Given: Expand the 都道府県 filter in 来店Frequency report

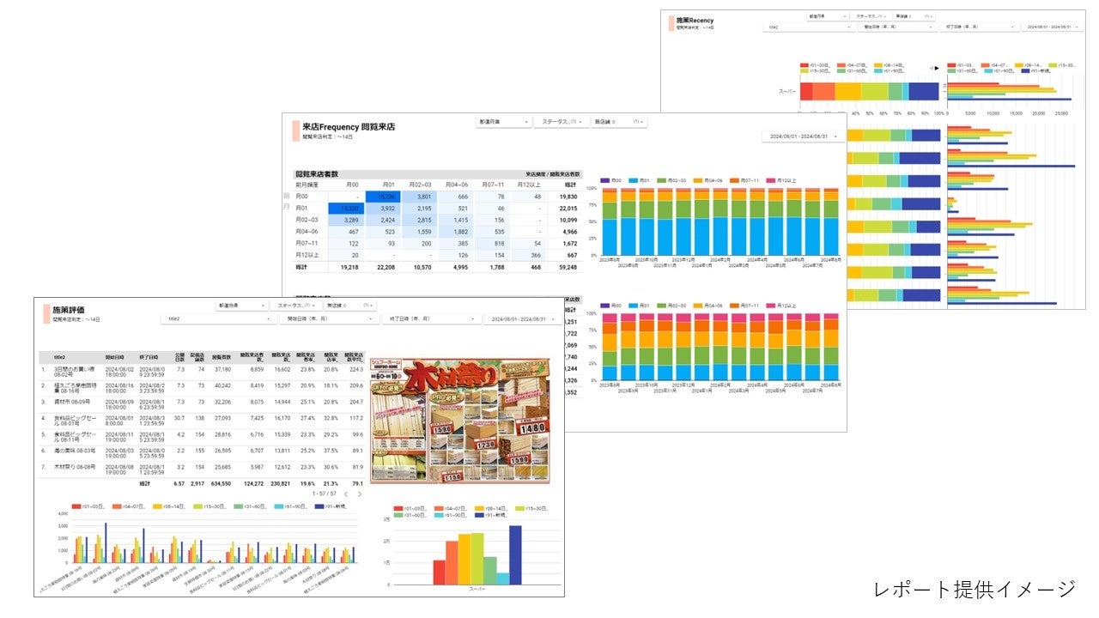Looking at the screenshot, I should click(x=504, y=122).
